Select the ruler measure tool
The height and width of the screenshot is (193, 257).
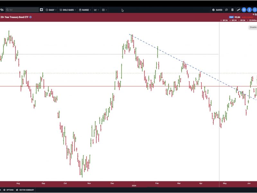238,10
